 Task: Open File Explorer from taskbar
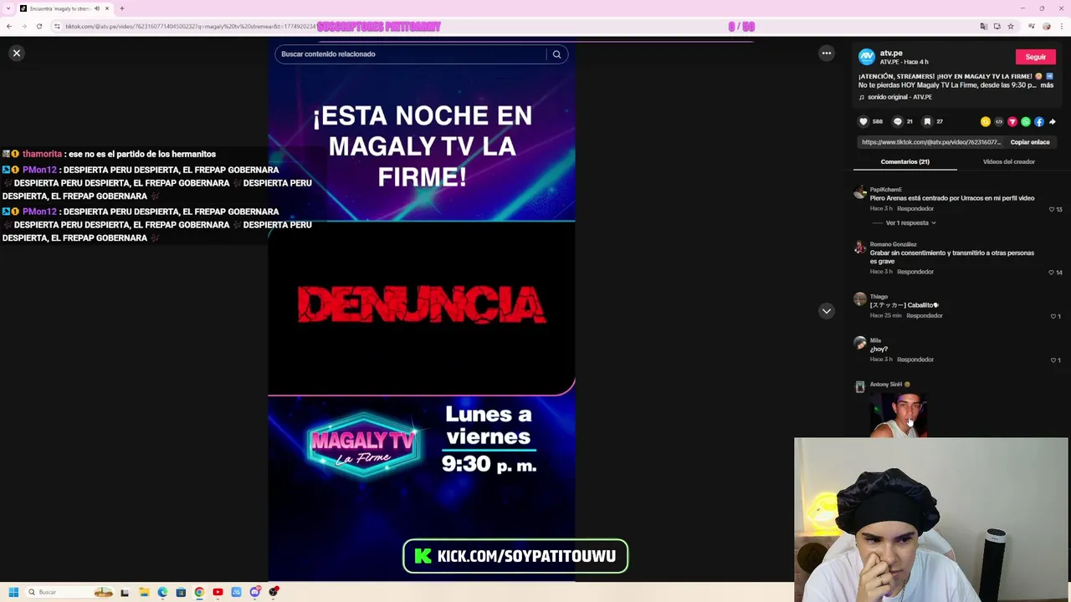pos(144,592)
